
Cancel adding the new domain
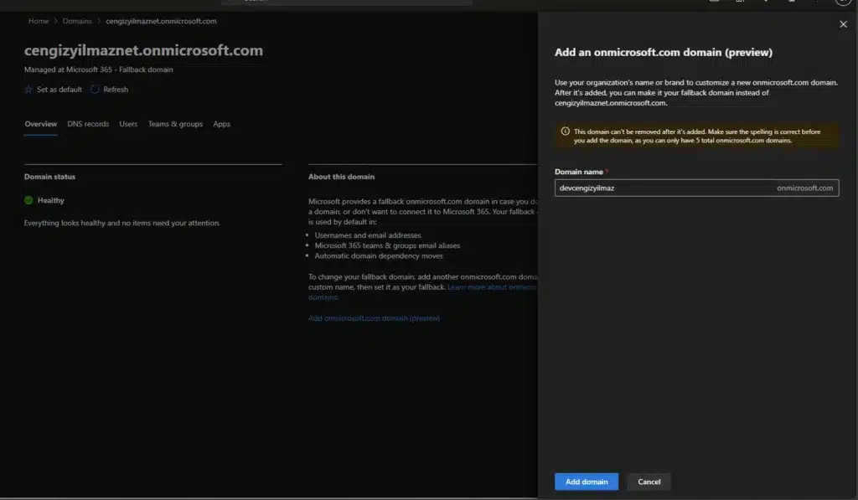tap(649, 482)
